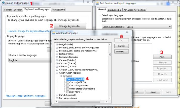The width and height of the screenshot is (180, 108).
Task: Expand Bosnian (Latin, Bosnia and Herzegovina) node
Action: click(57, 51)
